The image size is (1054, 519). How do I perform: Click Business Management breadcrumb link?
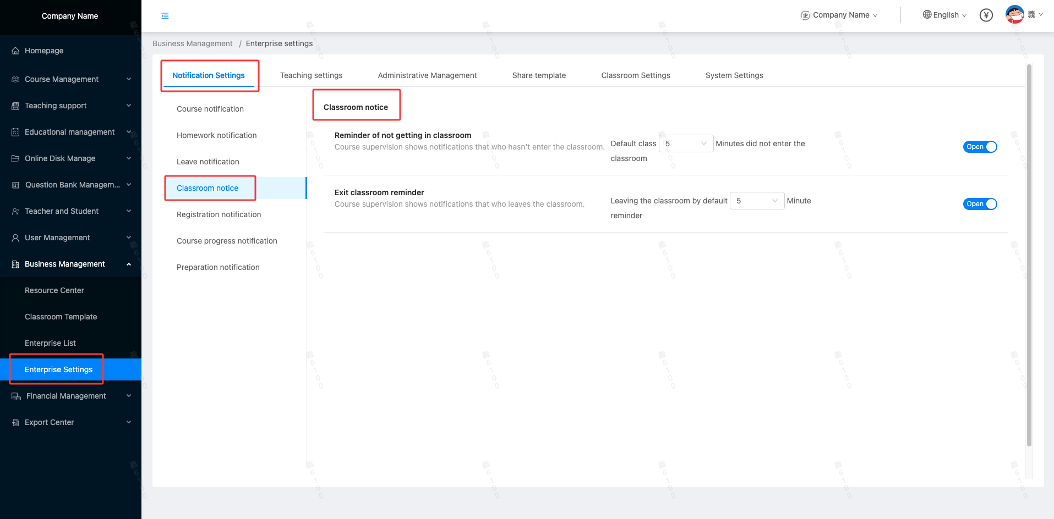click(192, 43)
